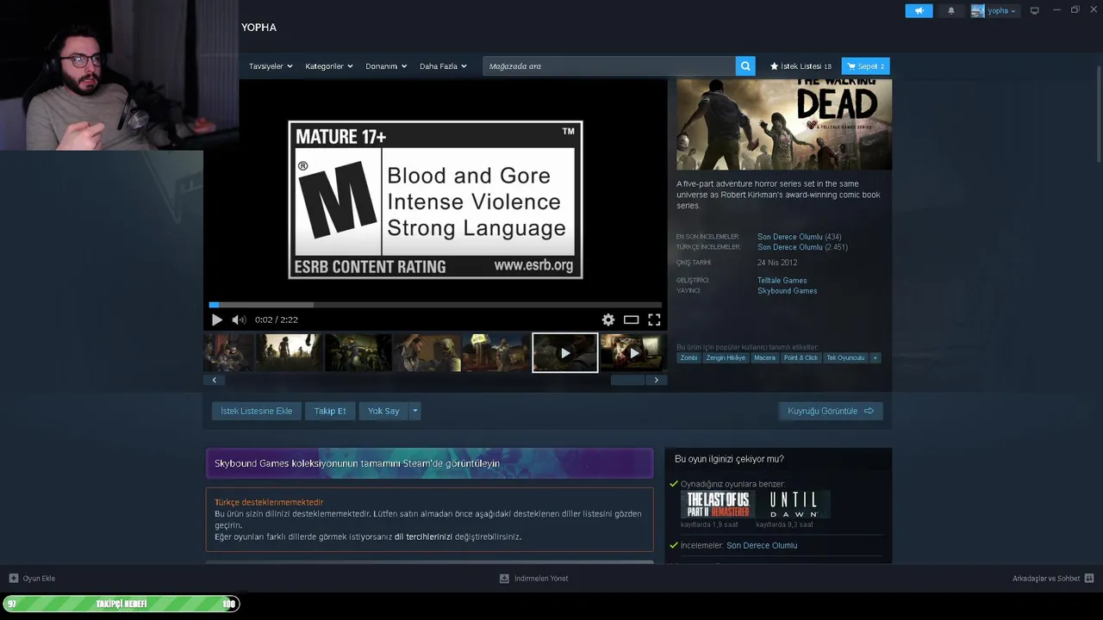Expand the Kategoriler menu
This screenshot has width=1103, height=620.
[x=329, y=66]
